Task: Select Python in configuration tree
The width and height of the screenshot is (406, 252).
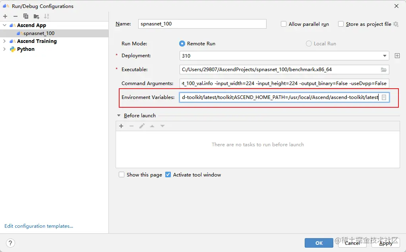Action: point(26,49)
